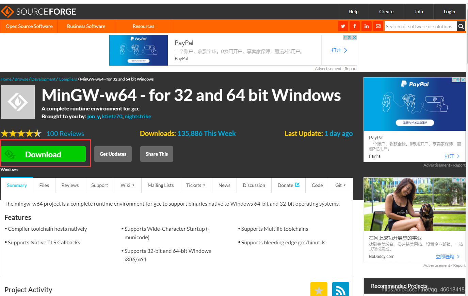Open the Mailing Lists tab
The image size is (468, 296).
point(161,185)
